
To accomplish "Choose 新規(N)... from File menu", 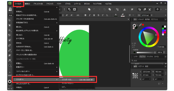I will [x=36, y=12].
